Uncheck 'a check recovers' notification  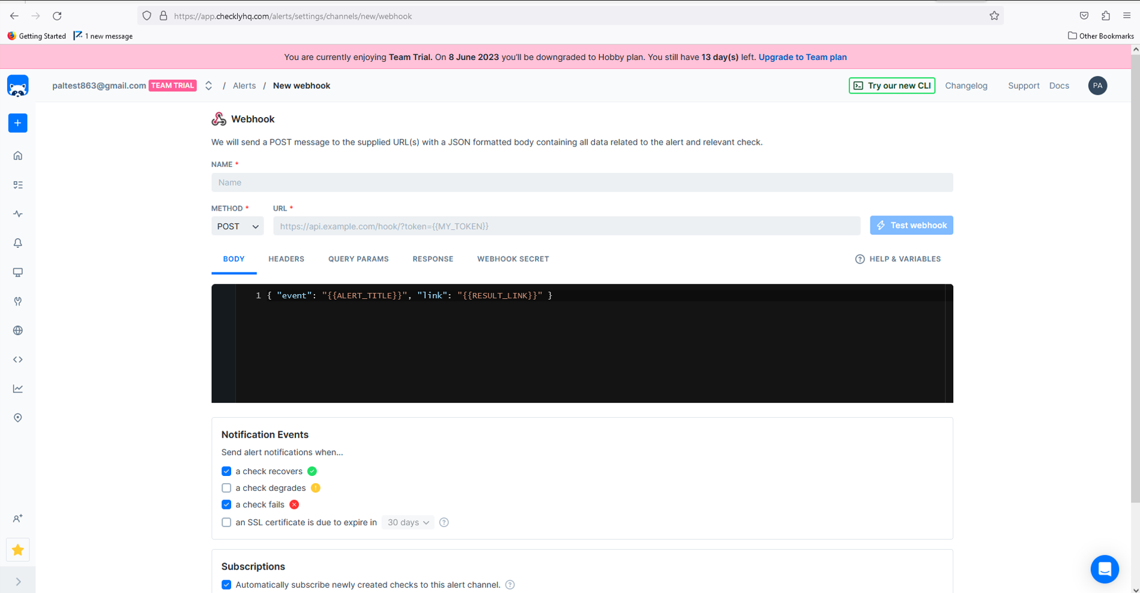pyautogui.click(x=226, y=471)
